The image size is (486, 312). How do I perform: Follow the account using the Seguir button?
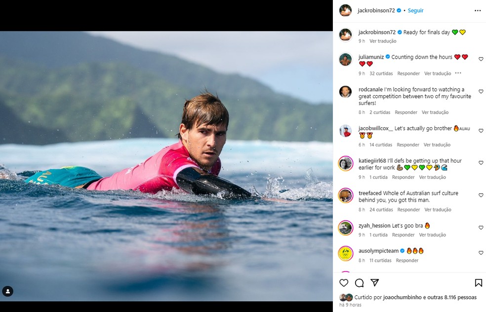415,10
